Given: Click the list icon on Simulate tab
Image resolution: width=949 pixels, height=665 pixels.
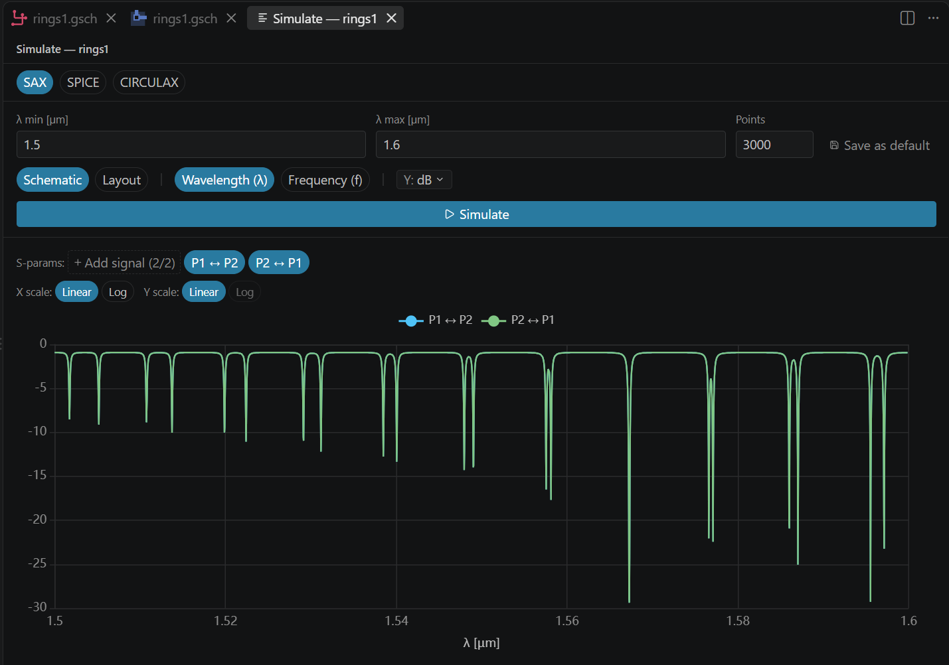Looking at the screenshot, I should coord(263,19).
